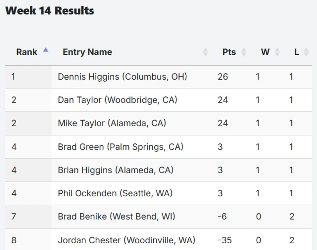Viewport: 317px width, 250px height.
Task: Select Jordan Chester (Woodinville, WA) entry
Action: tap(126, 240)
